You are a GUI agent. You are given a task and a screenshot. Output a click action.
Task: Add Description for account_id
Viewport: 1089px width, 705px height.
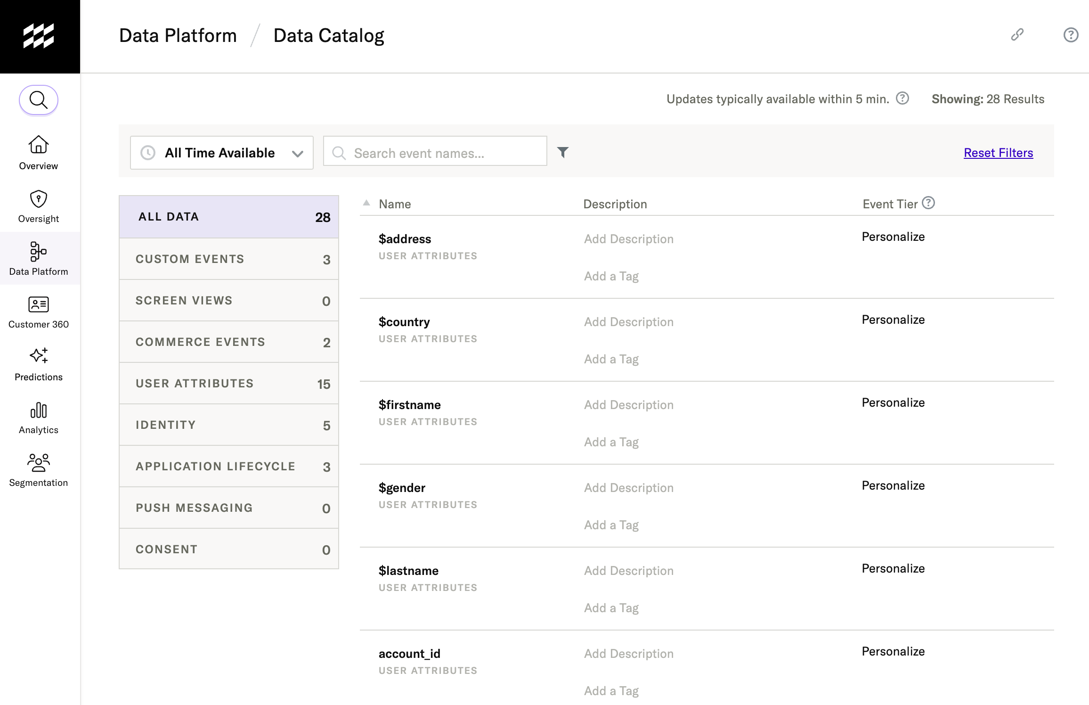pos(629,654)
